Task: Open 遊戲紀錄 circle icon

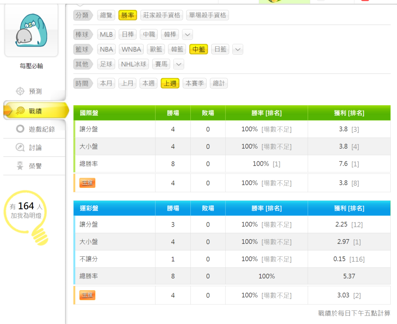Action: [x=20, y=129]
